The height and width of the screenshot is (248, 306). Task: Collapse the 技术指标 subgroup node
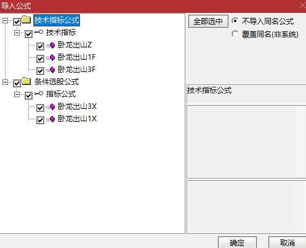(17, 33)
